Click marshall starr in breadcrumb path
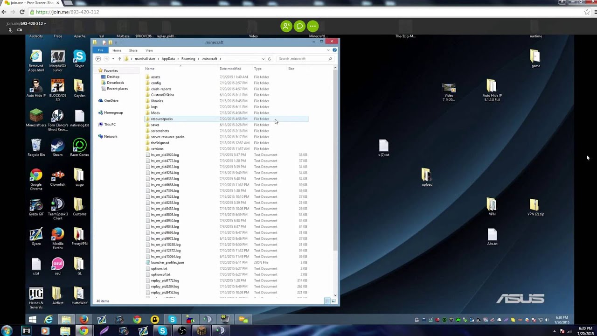 click(x=145, y=59)
